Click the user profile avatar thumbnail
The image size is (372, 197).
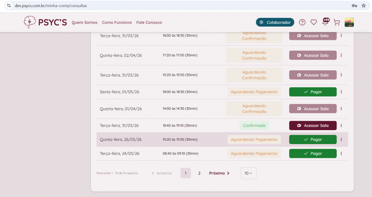[349, 22]
